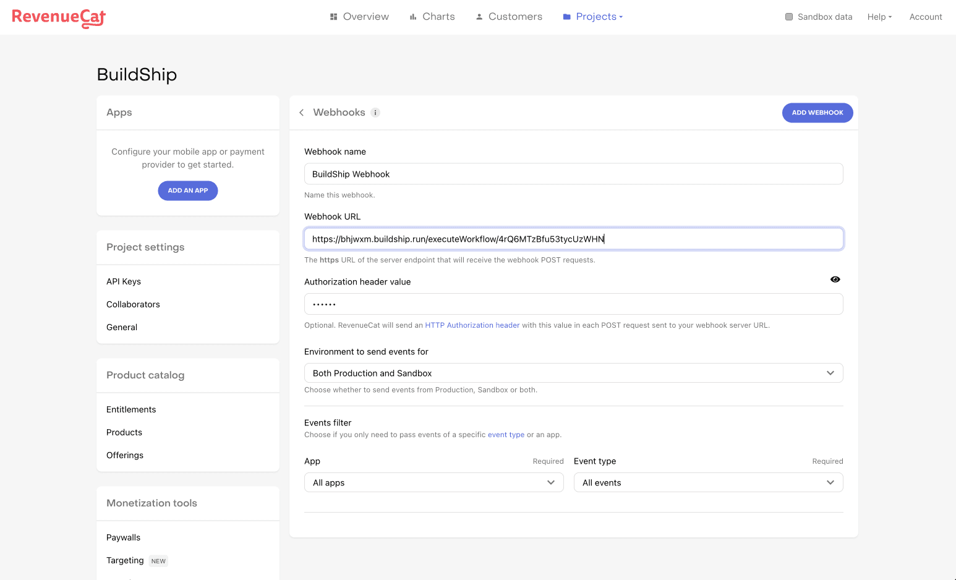This screenshot has height=580, width=956.
Task: Click the ADD AN APP button
Action: [x=187, y=190]
